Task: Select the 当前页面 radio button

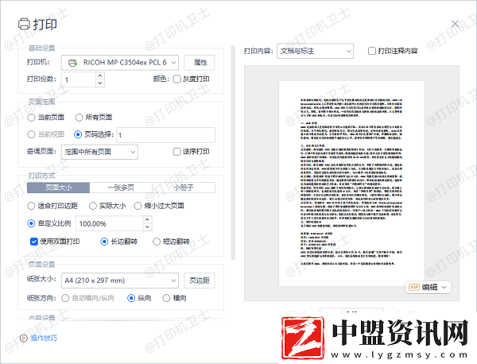Action: (31, 118)
